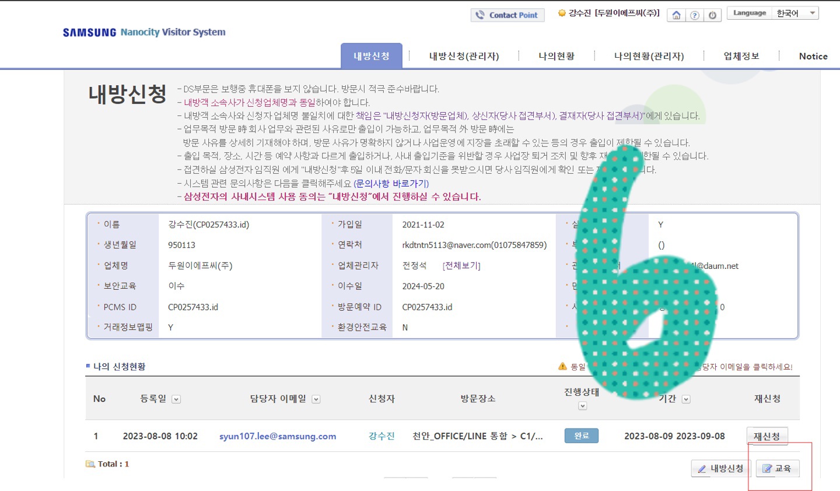Go to 업체정보 tab
840x491 pixels.
[741, 56]
